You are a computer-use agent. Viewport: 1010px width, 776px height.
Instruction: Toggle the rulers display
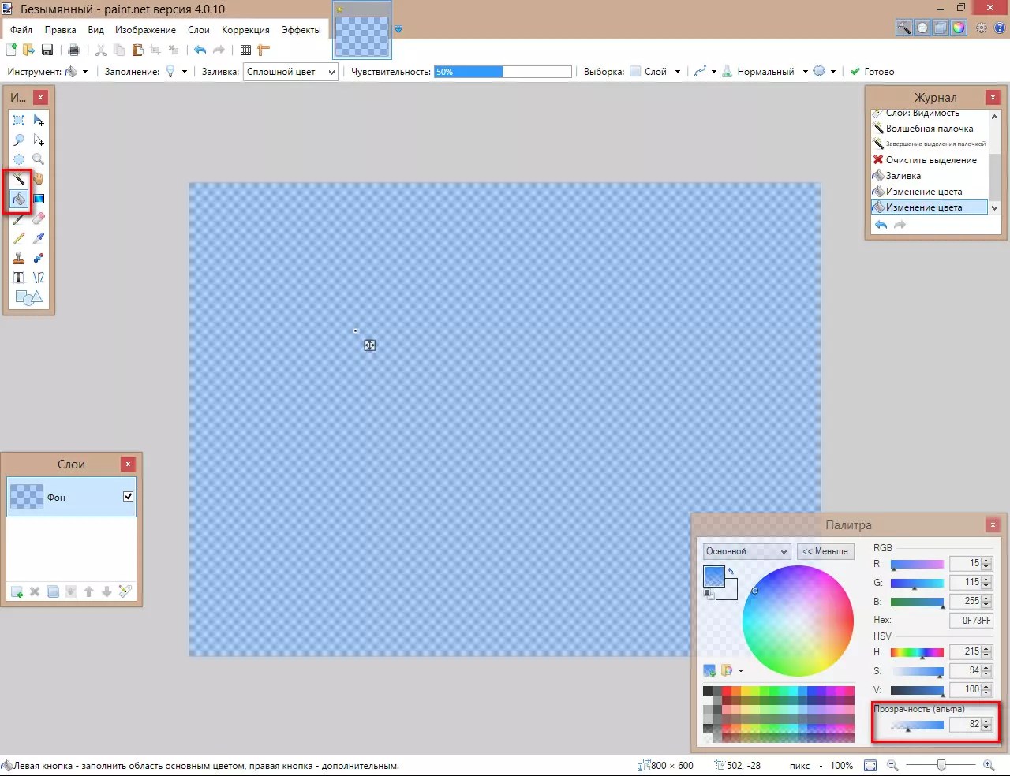click(264, 50)
